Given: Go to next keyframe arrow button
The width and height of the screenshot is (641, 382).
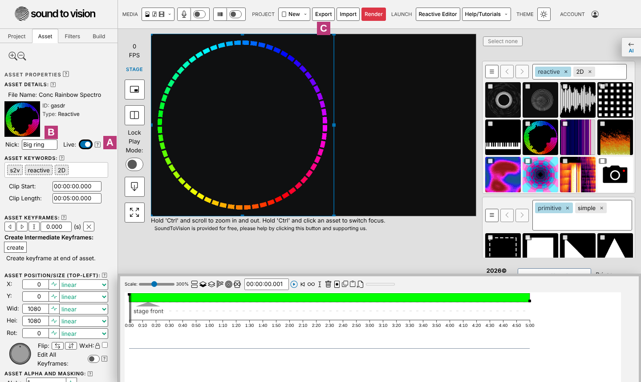Looking at the screenshot, I should click(x=22, y=227).
